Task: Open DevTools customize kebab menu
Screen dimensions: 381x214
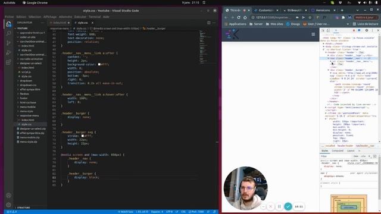Action: (x=372, y=30)
